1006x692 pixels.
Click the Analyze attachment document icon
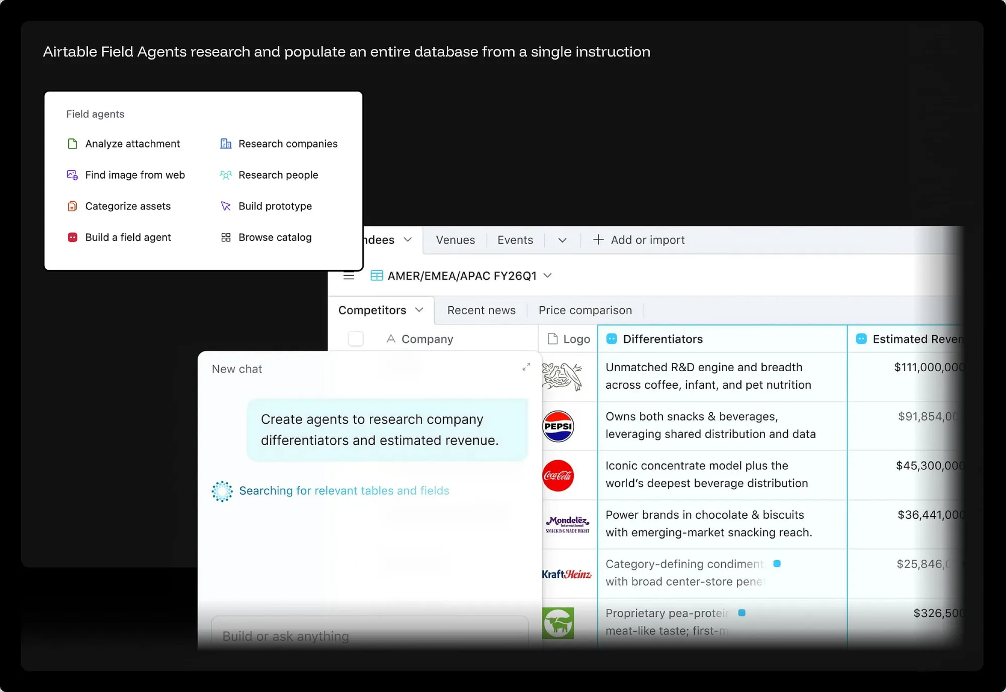[x=73, y=143]
